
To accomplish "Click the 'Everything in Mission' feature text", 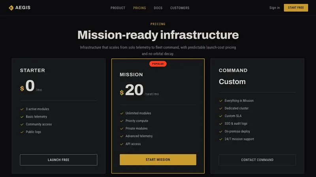I will coord(239,101).
